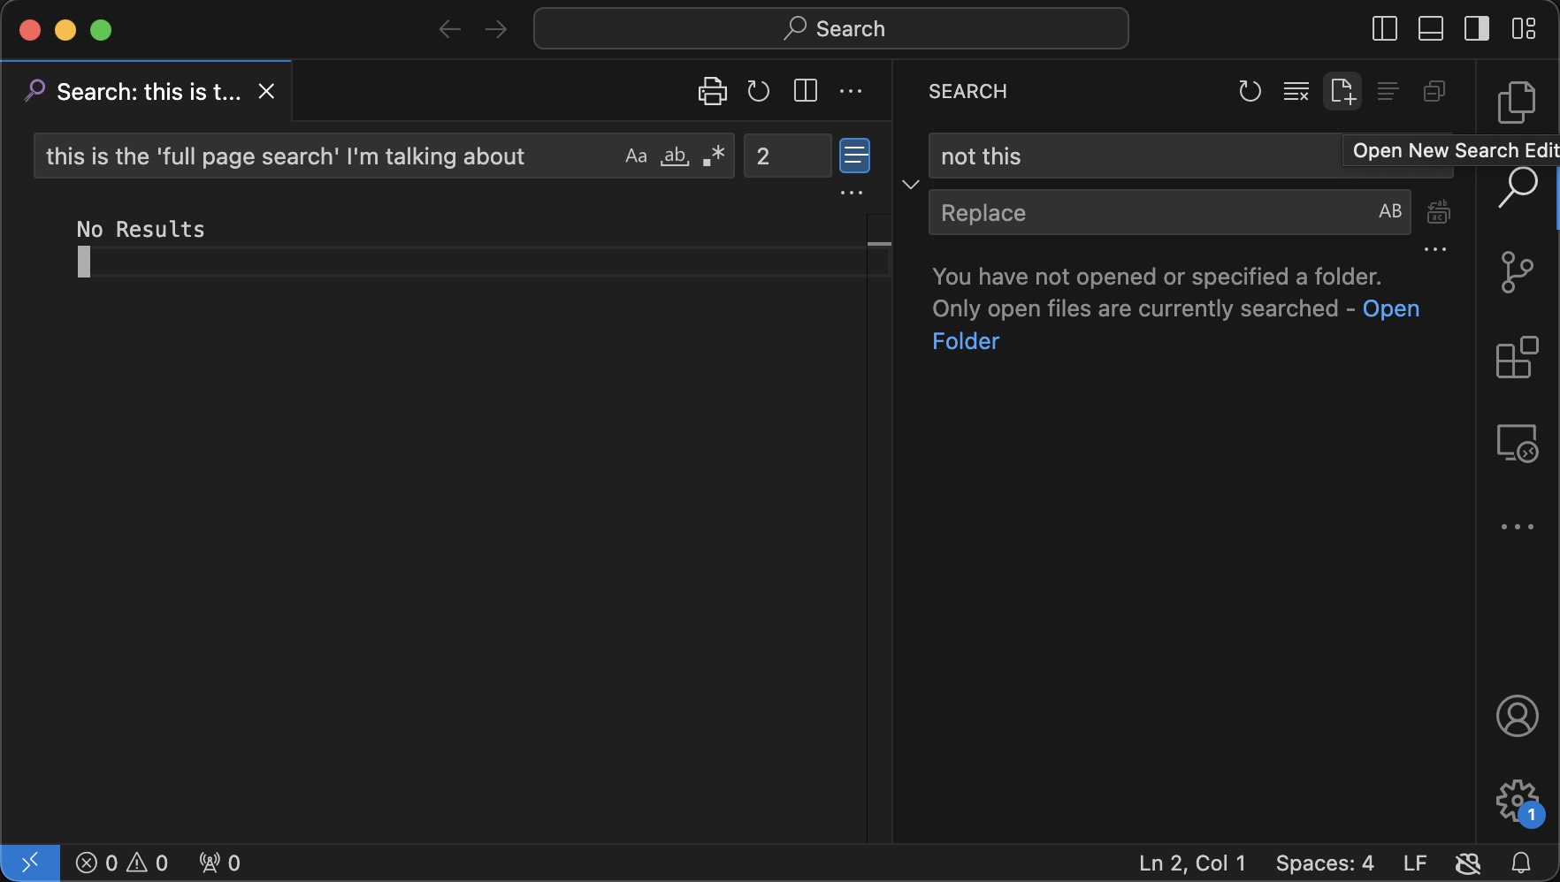Refresh the search results in the Search view
Viewport: 1560px width, 882px height.
click(x=1250, y=91)
